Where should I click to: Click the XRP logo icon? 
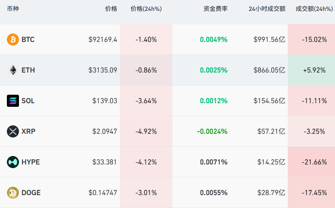(x=13, y=131)
